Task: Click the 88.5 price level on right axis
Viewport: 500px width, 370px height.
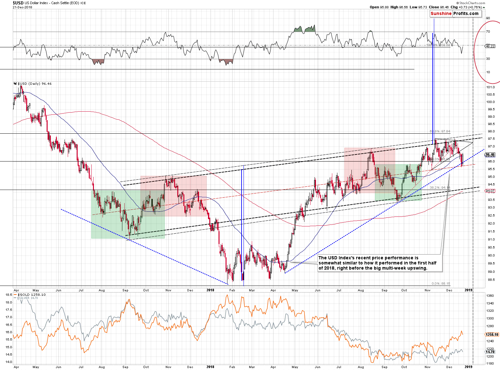Action: [490, 280]
